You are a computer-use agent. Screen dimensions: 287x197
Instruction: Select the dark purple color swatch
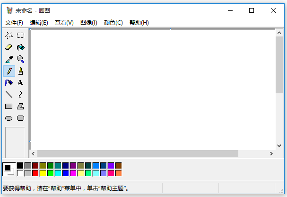point(73,165)
